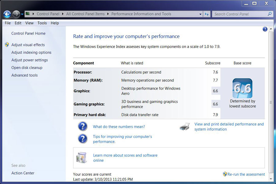276x184 pixels.
Task: Open the File menu
Action: (8, 23)
